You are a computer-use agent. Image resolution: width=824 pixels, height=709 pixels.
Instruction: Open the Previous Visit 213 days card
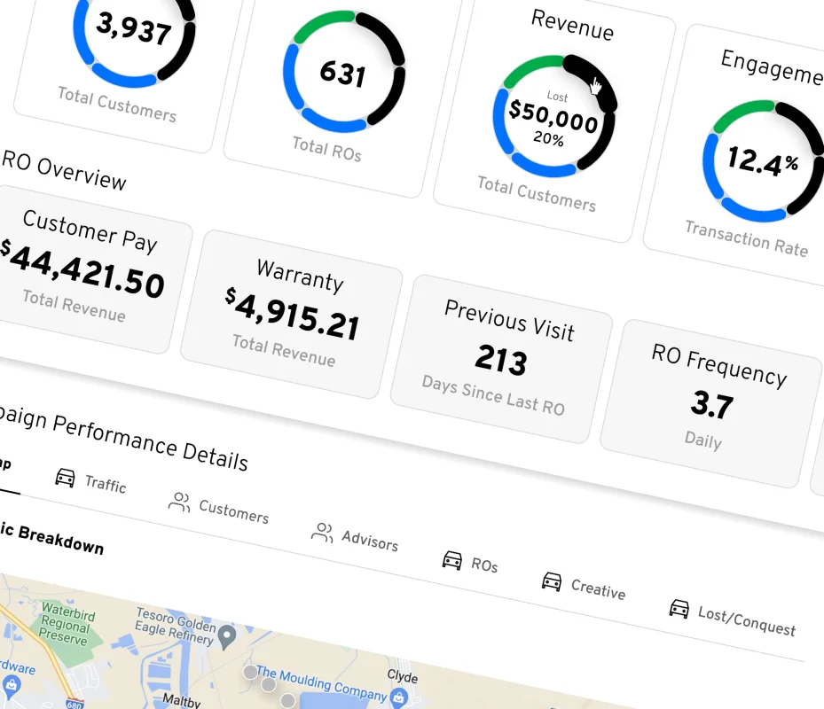(x=502, y=359)
